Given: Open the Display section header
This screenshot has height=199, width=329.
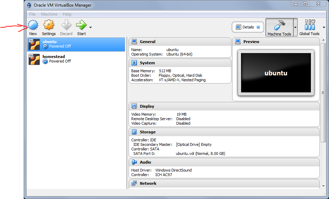Looking at the screenshot, I should [224, 106].
